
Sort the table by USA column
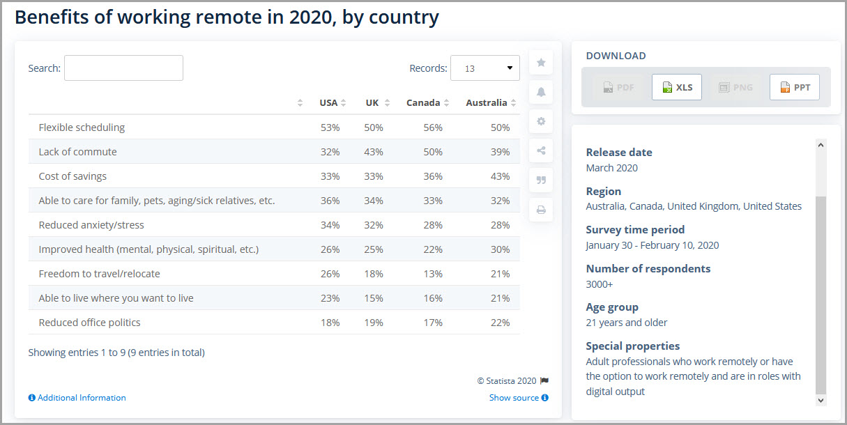(x=333, y=102)
